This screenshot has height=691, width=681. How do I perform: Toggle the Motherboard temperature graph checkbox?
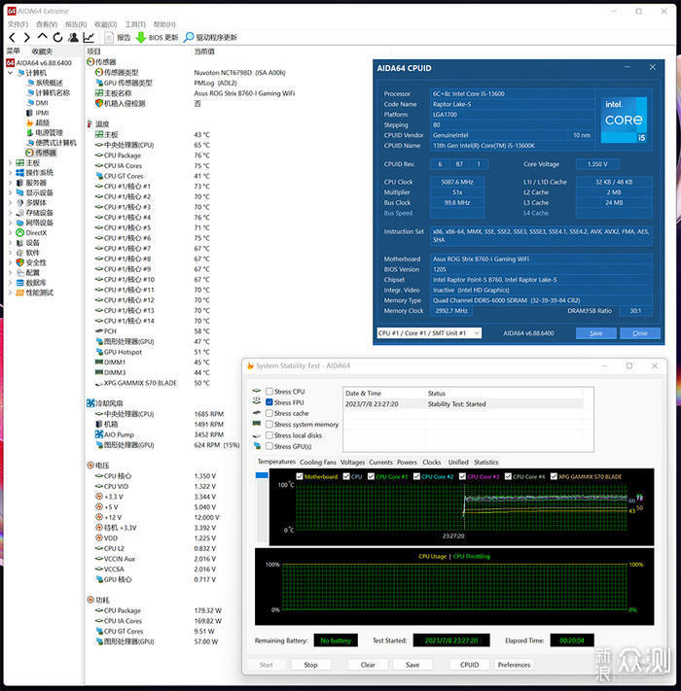coord(300,477)
